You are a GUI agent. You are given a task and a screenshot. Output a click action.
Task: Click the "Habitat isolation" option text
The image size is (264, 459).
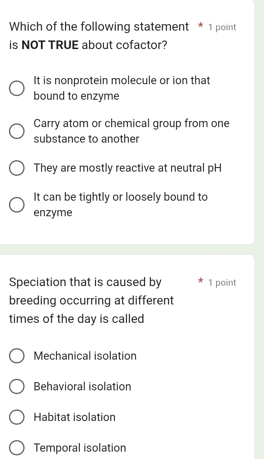coord(75,417)
